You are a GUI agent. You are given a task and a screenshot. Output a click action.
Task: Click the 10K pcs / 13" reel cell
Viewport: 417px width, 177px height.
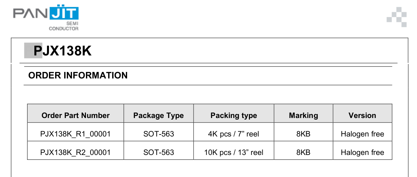click(x=233, y=152)
